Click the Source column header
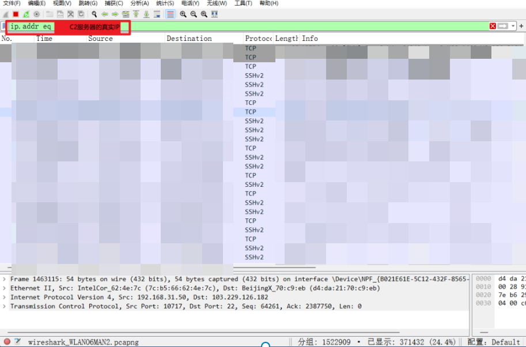Viewport: 526px width, 347px height. pyautogui.click(x=100, y=39)
